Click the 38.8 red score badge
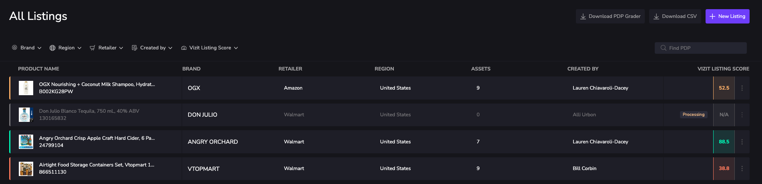The width and height of the screenshot is (762, 184). [x=724, y=168]
